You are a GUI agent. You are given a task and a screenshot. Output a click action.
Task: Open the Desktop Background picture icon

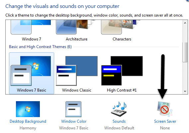[x=28, y=109]
